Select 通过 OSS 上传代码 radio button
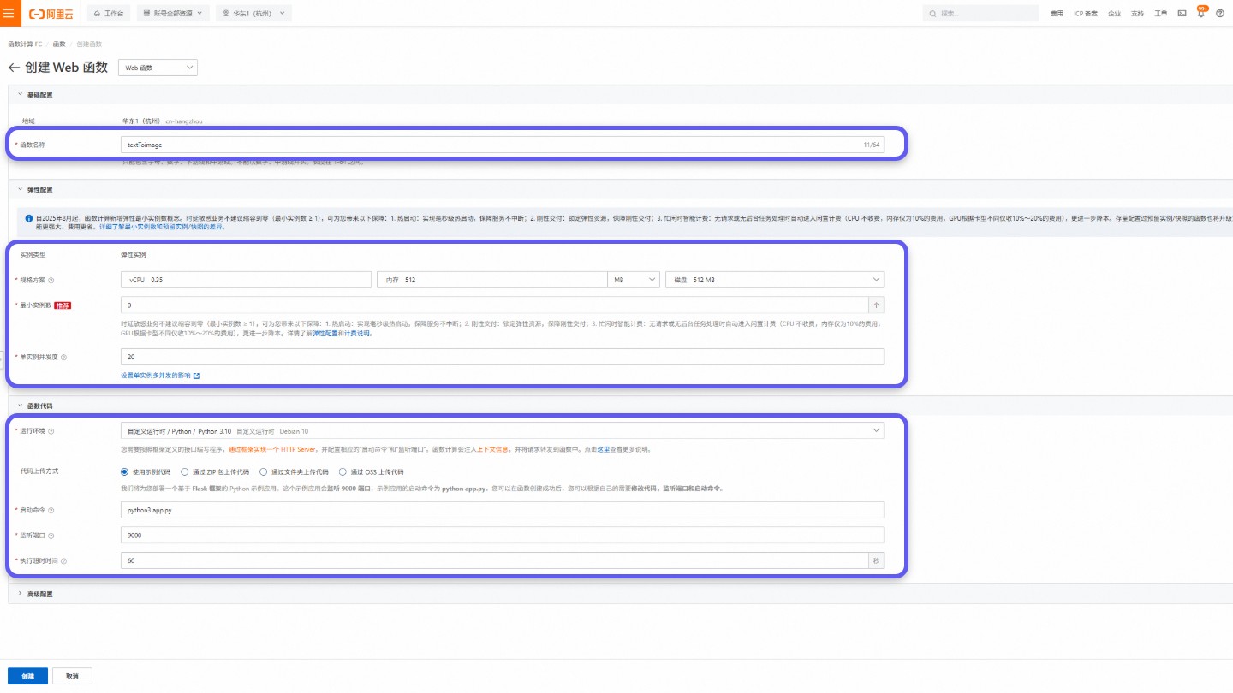This screenshot has width=1233, height=693. pyautogui.click(x=342, y=471)
